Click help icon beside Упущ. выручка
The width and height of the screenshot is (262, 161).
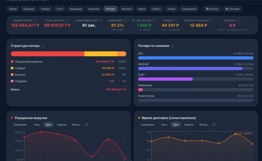[68, 20]
